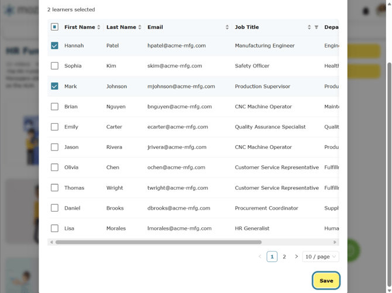The width and height of the screenshot is (392, 293).
Task: Select Sophia Kim's row checkbox
Action: pos(54,66)
